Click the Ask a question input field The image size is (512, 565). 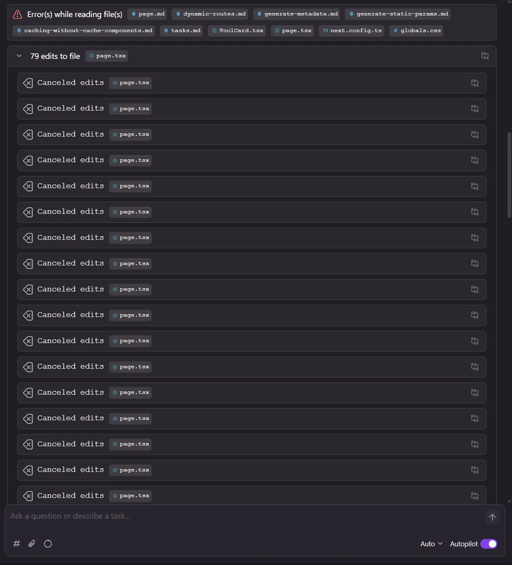pos(171,516)
